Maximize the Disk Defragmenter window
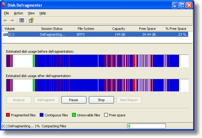202x138 pixels. [x=182, y=5]
